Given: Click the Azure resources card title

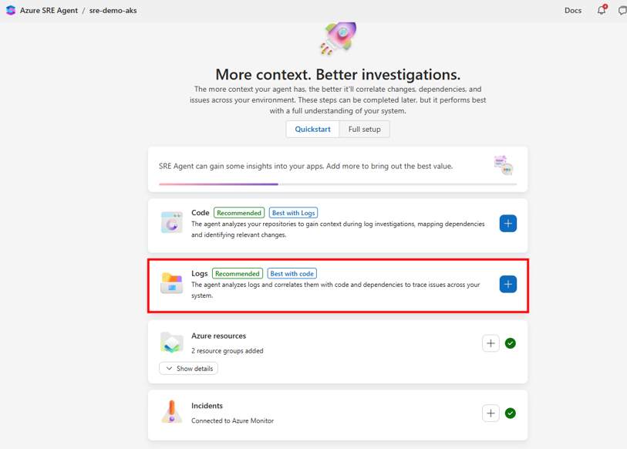Looking at the screenshot, I should [x=219, y=336].
